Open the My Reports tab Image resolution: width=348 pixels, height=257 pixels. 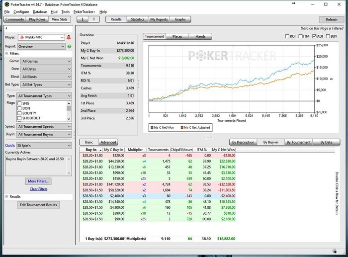click(159, 19)
